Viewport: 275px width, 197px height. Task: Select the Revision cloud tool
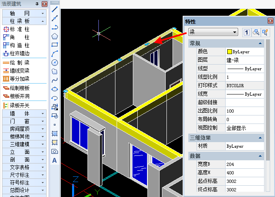click(x=55, y=71)
